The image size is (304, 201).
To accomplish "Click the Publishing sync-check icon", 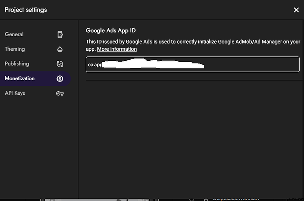I will coord(60,64).
